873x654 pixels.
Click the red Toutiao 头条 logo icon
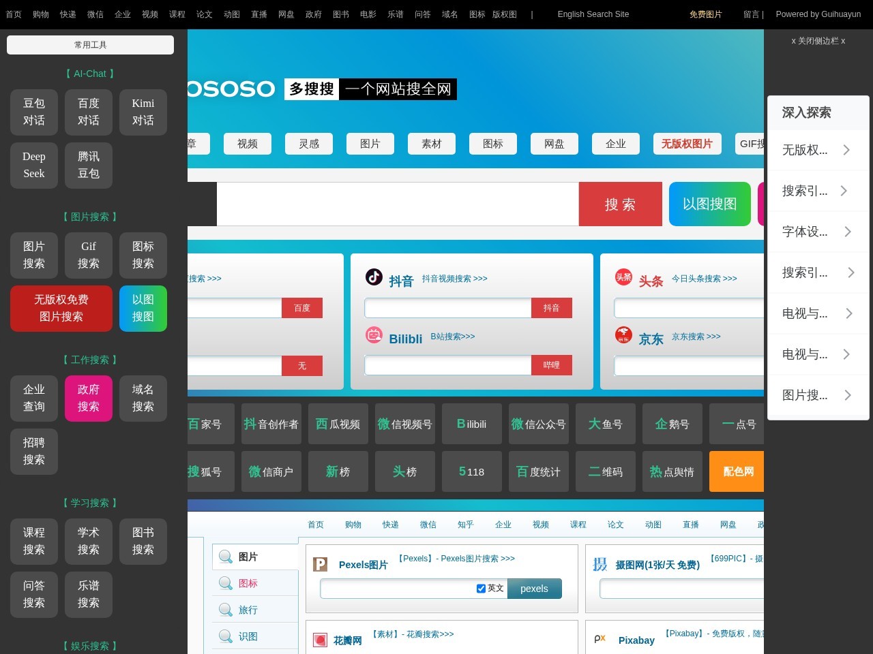tap(623, 277)
